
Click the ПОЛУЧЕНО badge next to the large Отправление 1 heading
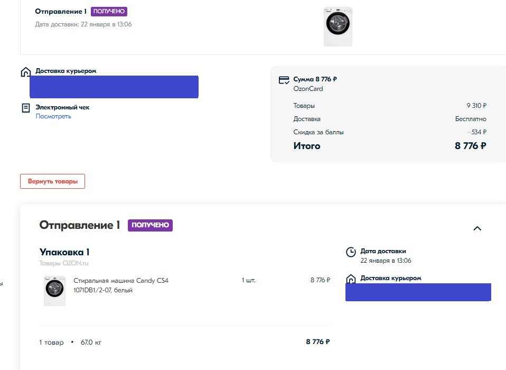click(x=150, y=225)
